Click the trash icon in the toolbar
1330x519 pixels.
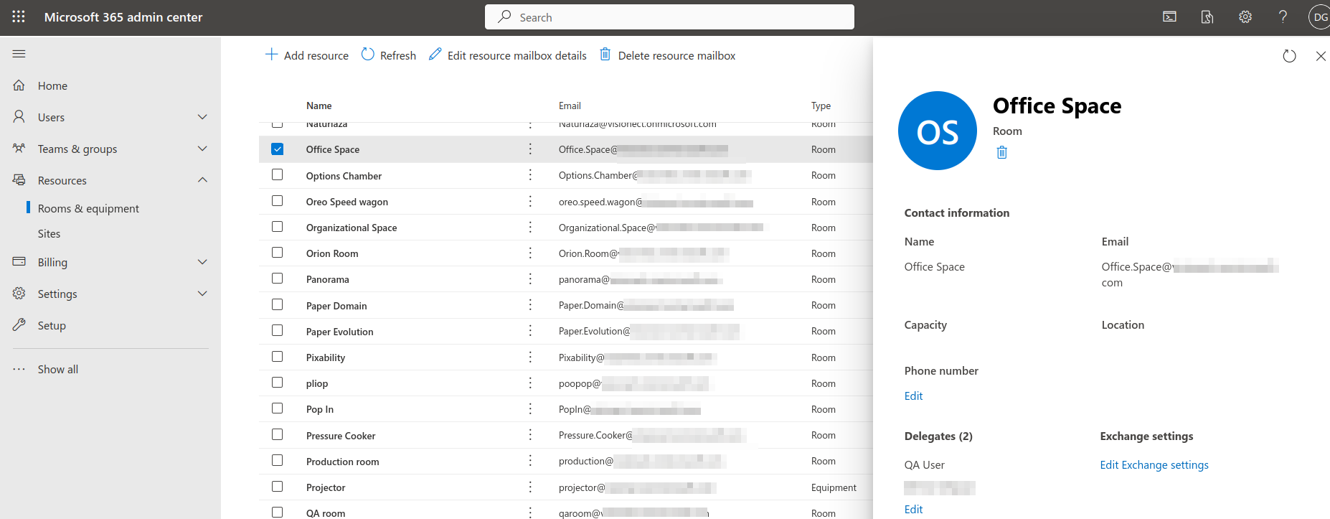click(x=605, y=55)
